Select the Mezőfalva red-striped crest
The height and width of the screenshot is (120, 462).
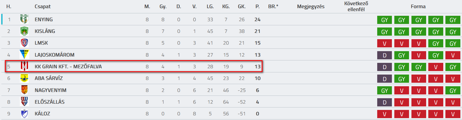[x=24, y=66]
